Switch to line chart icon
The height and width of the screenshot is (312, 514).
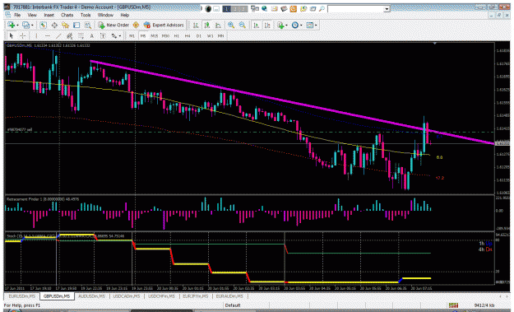tap(218, 25)
